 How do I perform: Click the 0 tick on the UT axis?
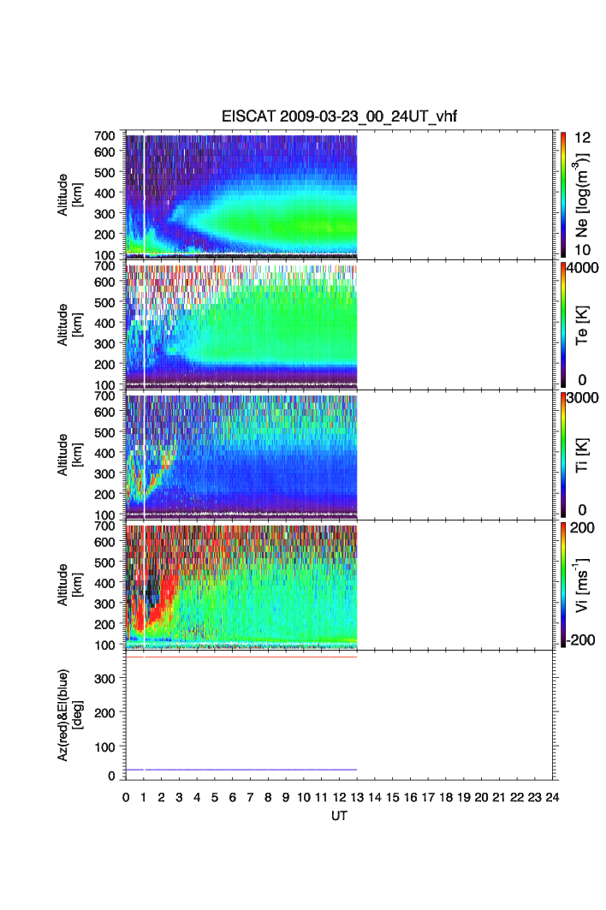(126, 797)
